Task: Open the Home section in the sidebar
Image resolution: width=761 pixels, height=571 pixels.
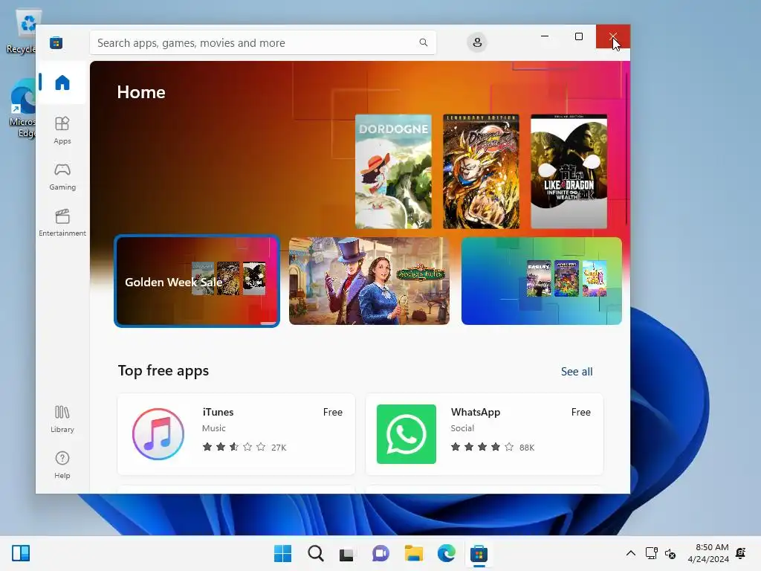Action: click(x=62, y=83)
